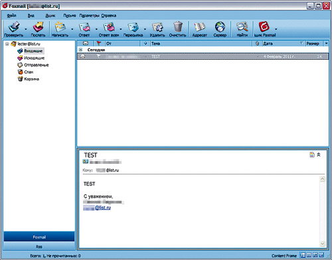Select the lecter@list.ru account node
Image resolution: width=332 pixels, height=260 pixels.
pyautogui.click(x=29, y=44)
